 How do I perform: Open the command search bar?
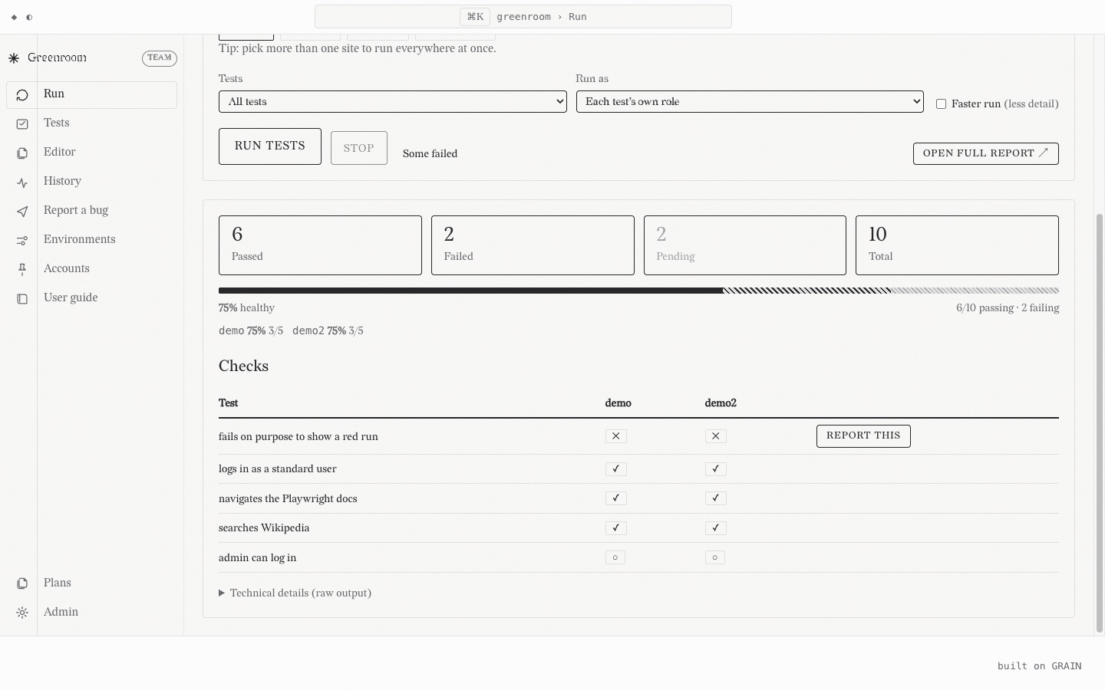523,17
